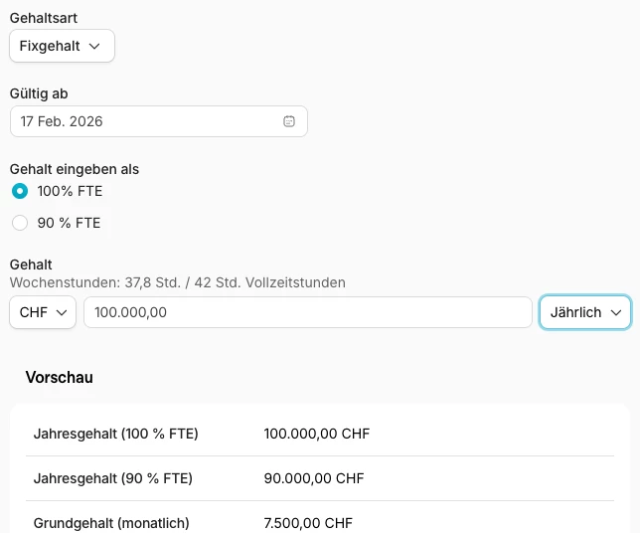Open the CHF currency dropdown
The image size is (640, 533).
(43, 312)
